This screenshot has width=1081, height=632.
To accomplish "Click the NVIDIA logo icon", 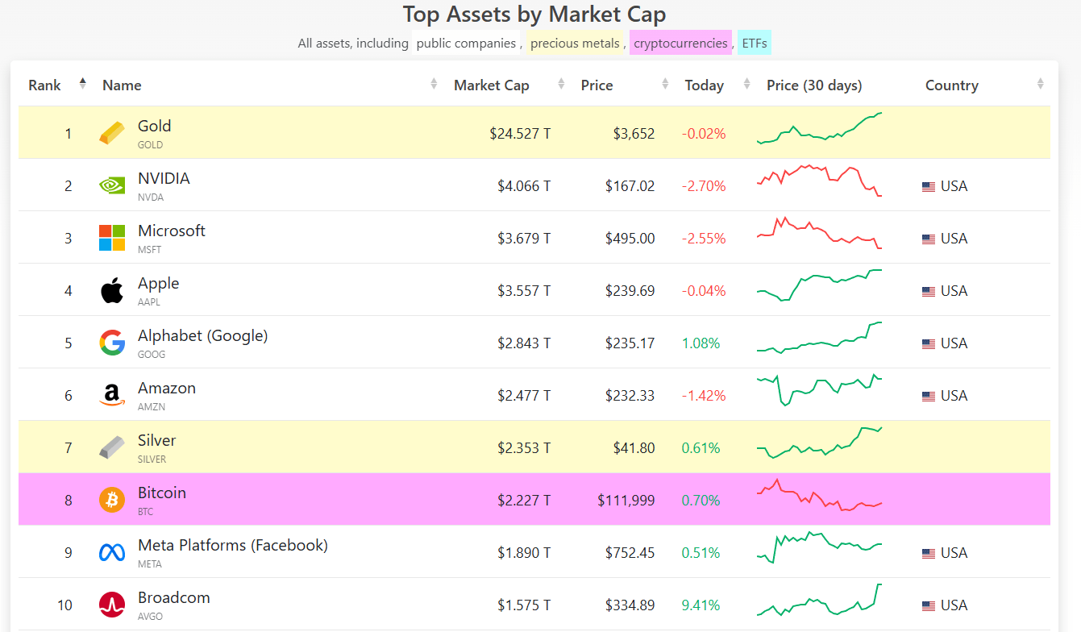I will tap(112, 185).
